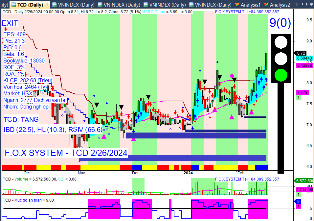
Task: Click the TCD: TANG trend label
Action: click(21, 119)
